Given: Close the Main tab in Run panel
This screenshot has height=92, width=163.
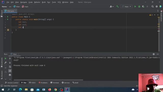Looking at the screenshot, I should click(x=18, y=54).
